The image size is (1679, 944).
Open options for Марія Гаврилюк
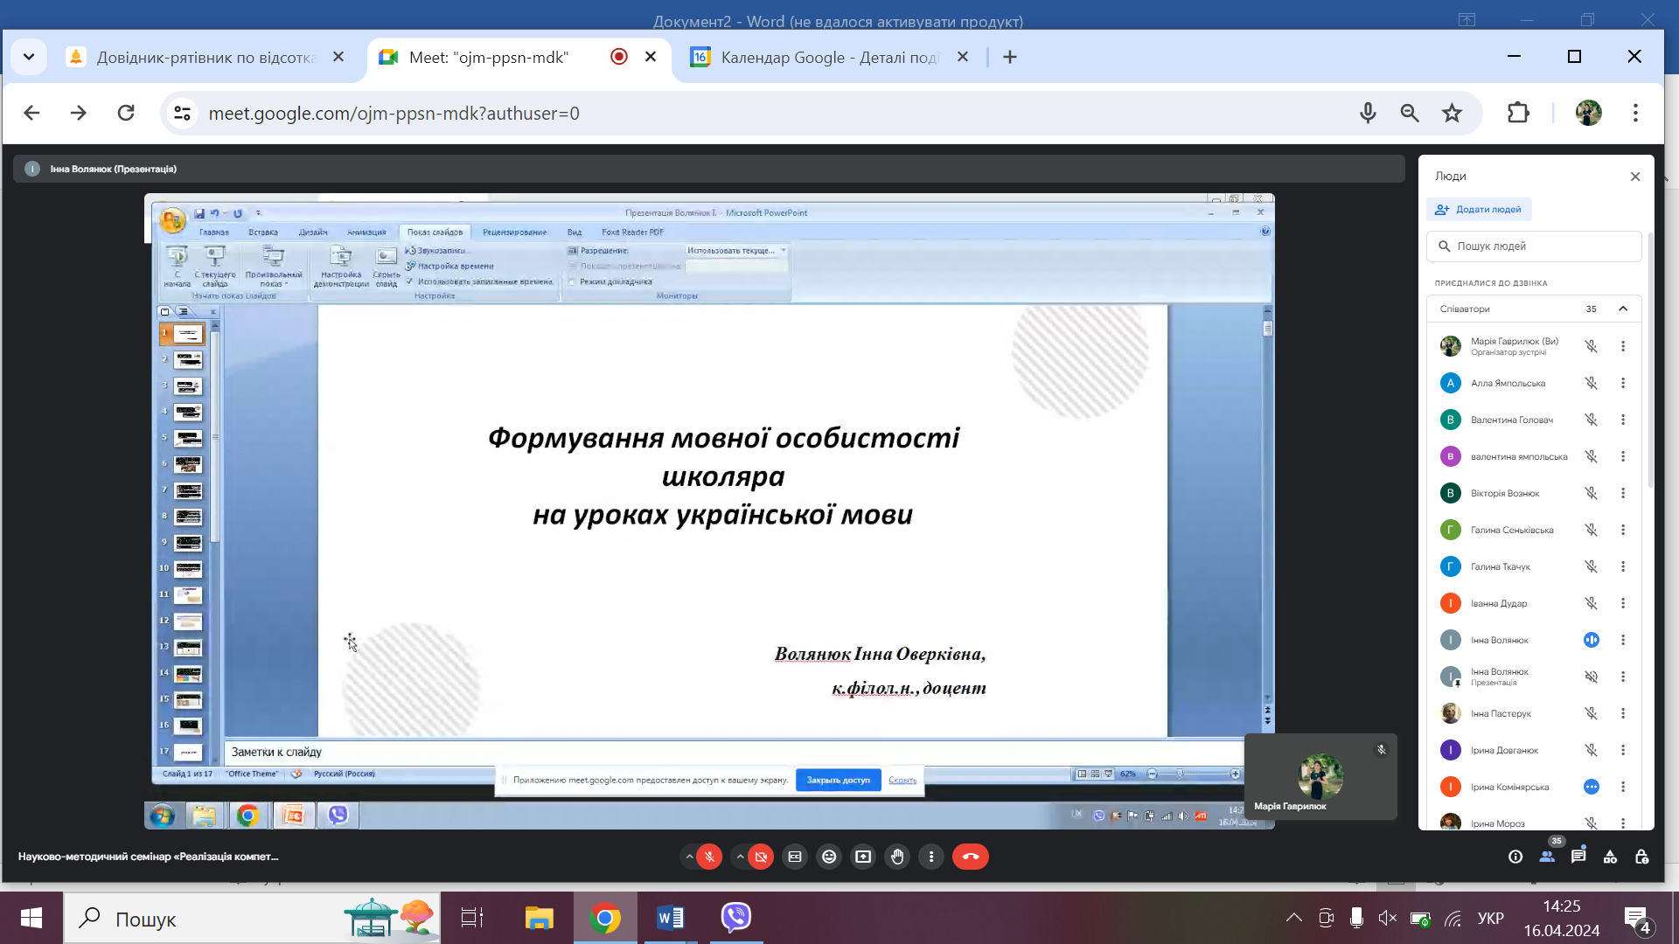point(1623,346)
